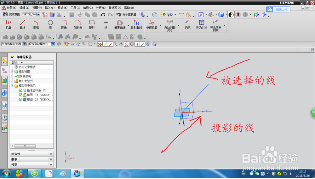Image resolution: width=315 pixels, height=179 pixels.
Task: Toggle the snap to existing point icon
Action: [137, 44]
